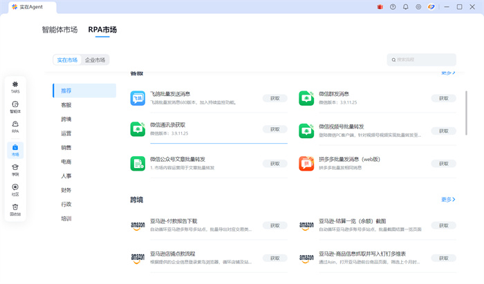Open the RPA sidebar icon
Screen dimensions: 484x284
click(x=15, y=126)
